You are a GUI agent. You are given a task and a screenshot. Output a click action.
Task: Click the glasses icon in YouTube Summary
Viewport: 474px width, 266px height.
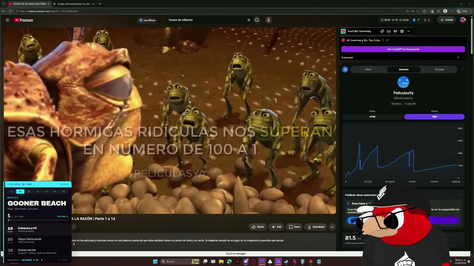(389, 31)
